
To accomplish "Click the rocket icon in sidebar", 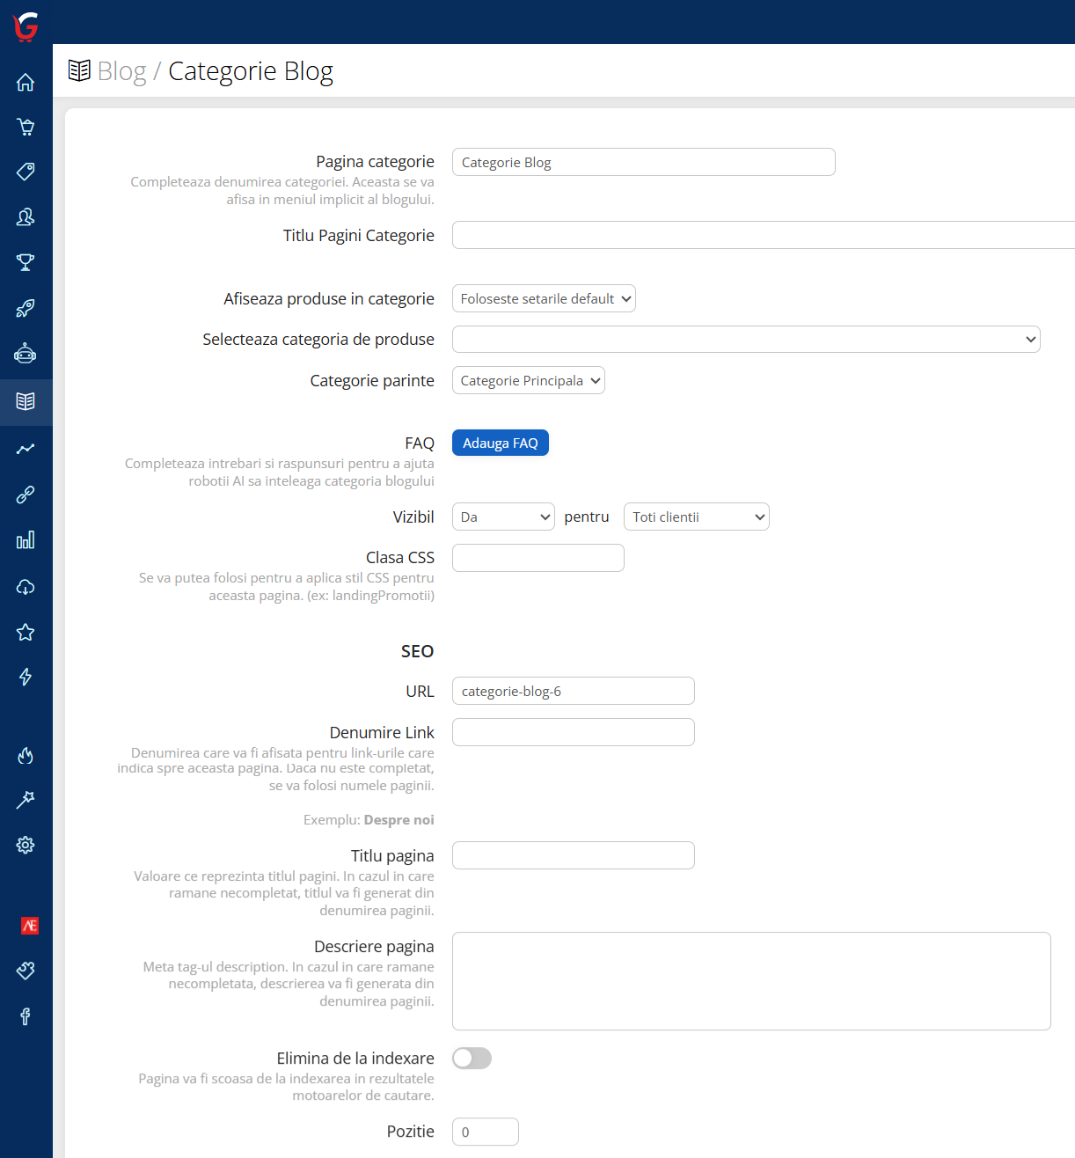I will (26, 308).
